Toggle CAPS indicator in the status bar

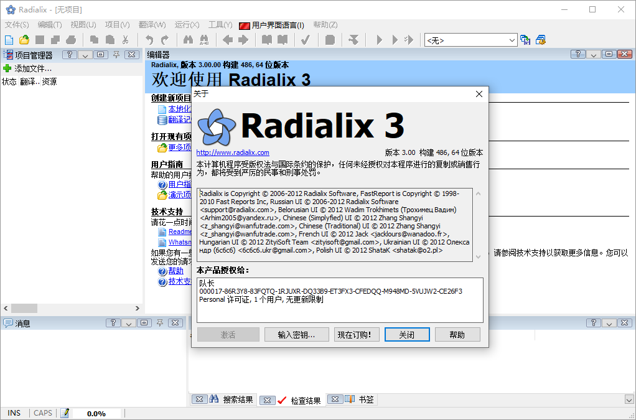[x=42, y=413]
